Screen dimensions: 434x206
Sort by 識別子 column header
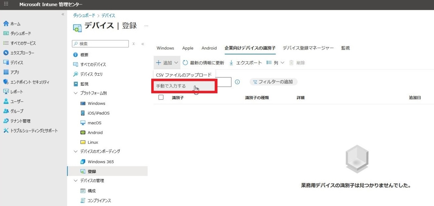[178, 97]
